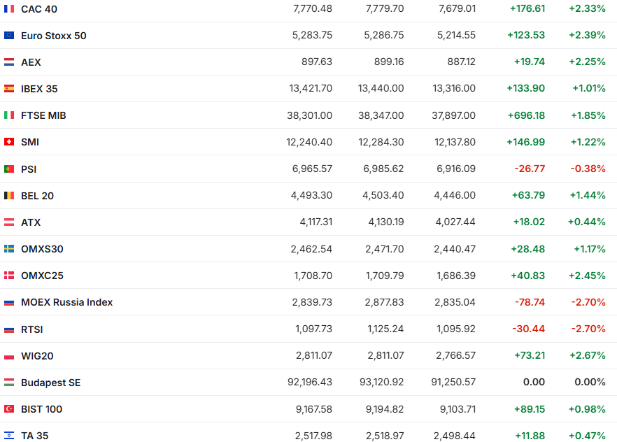This screenshot has height=442, width=617.
Task: Click the Italy flag next to FTSE MIB
Action: (x=9, y=115)
